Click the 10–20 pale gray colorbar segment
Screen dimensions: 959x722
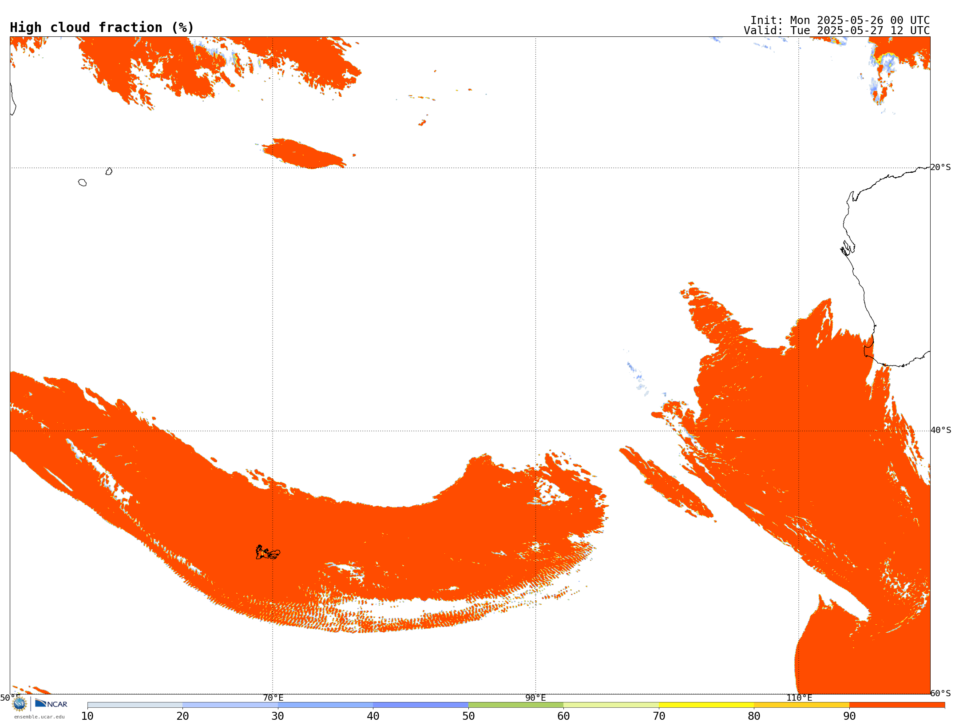tap(135, 705)
